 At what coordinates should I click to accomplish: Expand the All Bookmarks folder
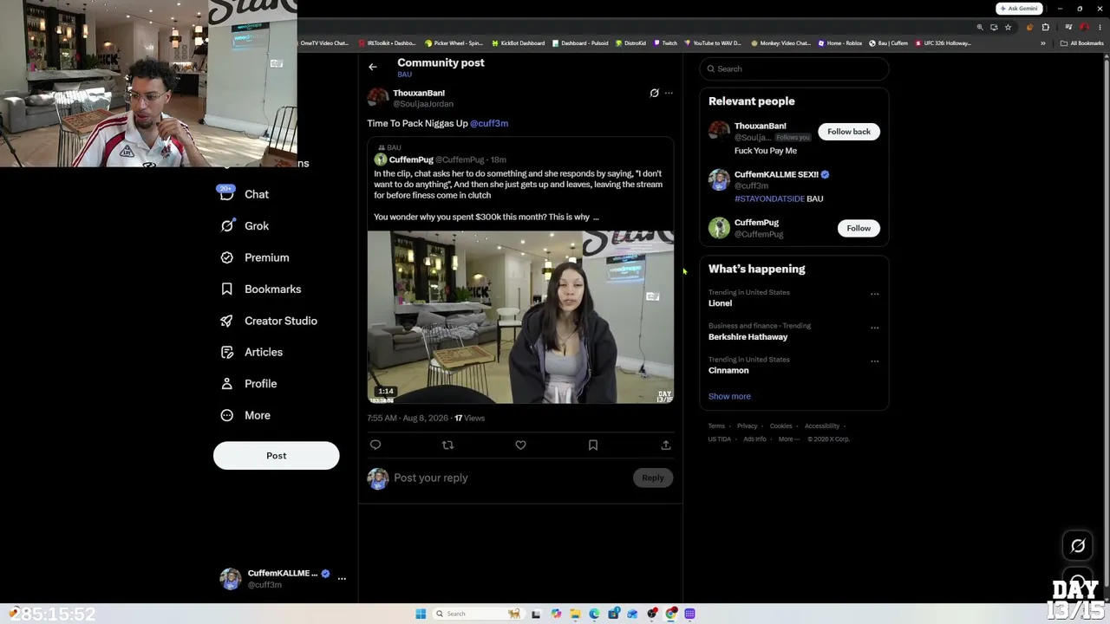tap(1082, 43)
